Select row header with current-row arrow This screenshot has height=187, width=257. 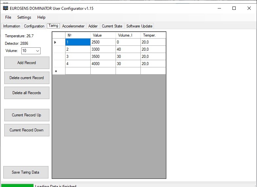59,42
